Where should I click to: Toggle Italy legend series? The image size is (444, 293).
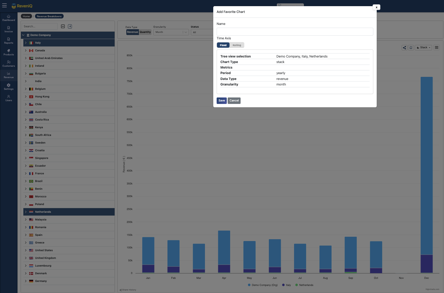(286, 285)
